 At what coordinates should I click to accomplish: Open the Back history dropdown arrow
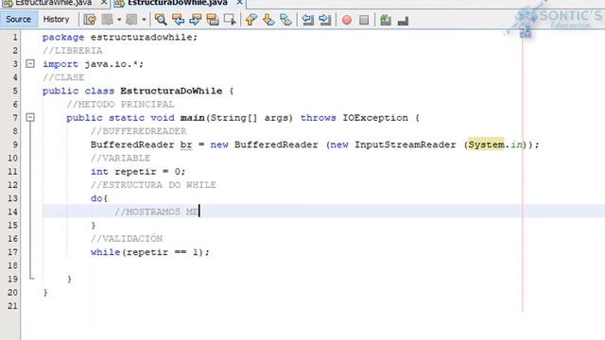[x=119, y=19]
